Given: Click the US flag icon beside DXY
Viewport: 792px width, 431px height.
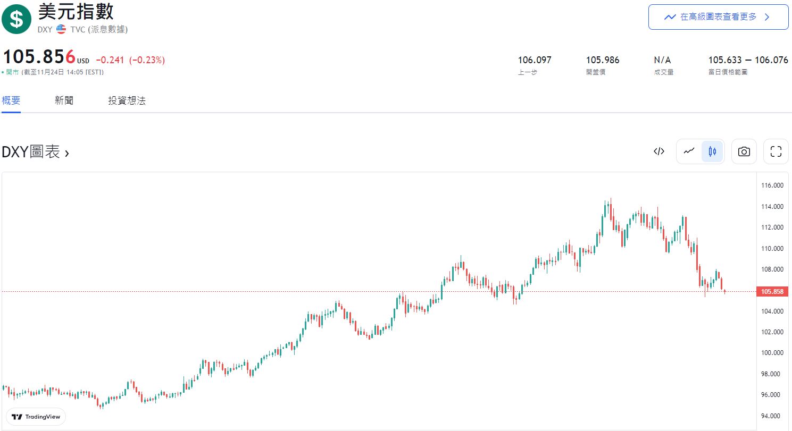Looking at the screenshot, I should [x=61, y=29].
